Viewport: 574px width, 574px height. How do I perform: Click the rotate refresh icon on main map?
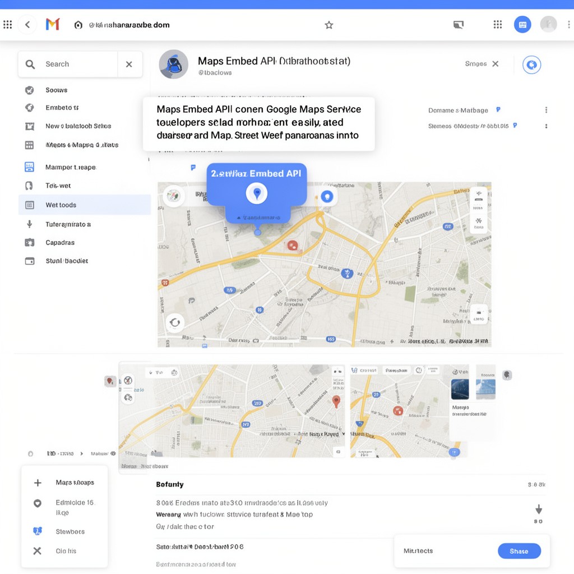[175, 322]
